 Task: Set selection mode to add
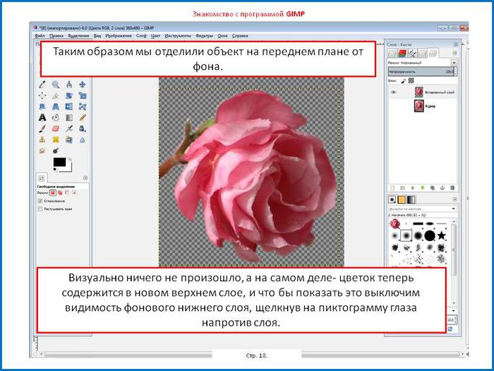60,193
